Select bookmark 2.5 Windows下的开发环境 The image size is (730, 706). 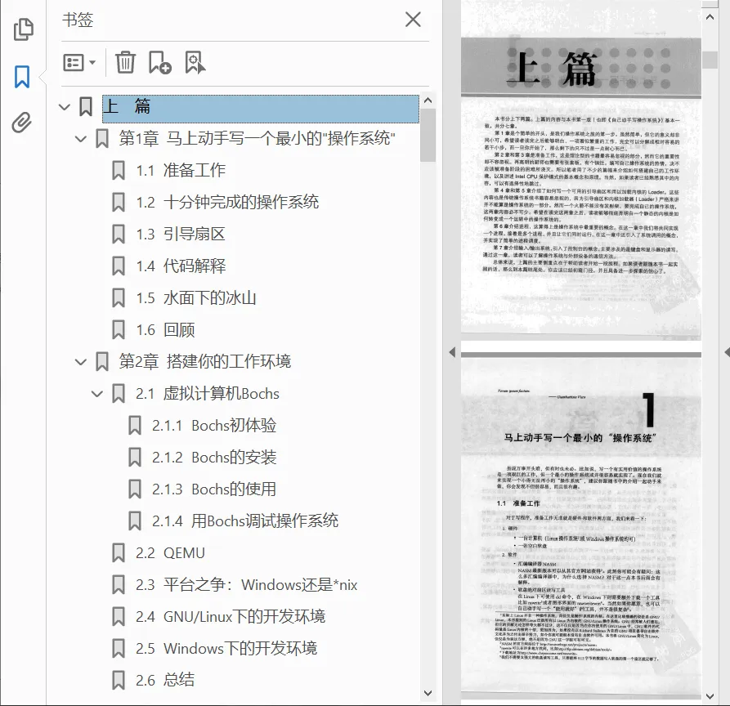226,649
